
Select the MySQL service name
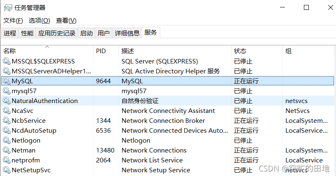point(22,81)
